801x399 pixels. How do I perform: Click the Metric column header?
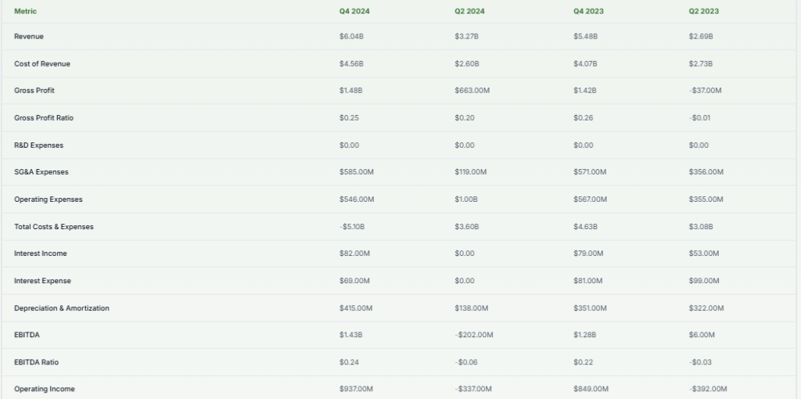(x=25, y=12)
